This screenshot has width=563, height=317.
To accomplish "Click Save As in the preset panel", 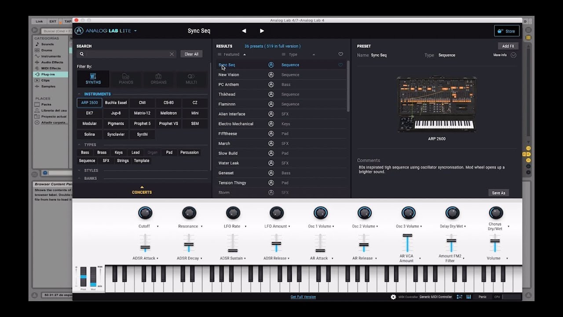I will pos(499,193).
